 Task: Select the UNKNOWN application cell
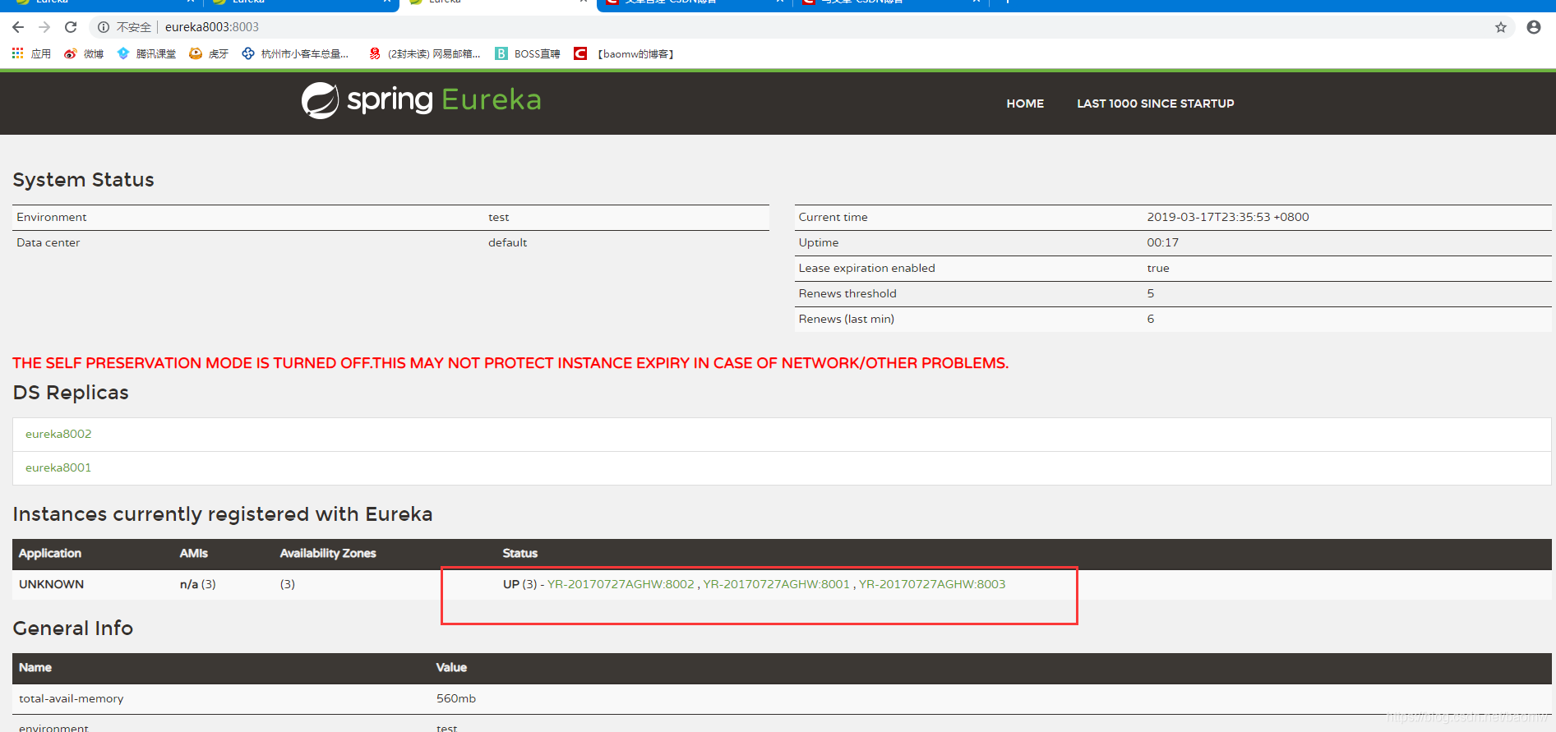click(x=51, y=584)
